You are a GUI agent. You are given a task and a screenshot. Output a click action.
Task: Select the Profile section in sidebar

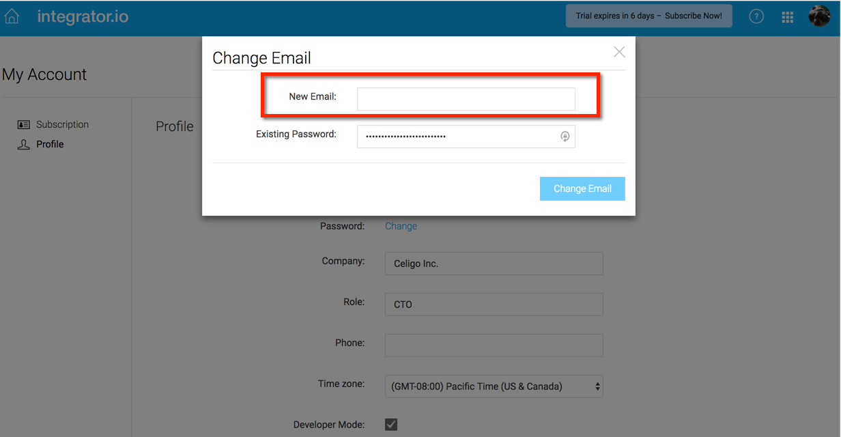point(50,145)
